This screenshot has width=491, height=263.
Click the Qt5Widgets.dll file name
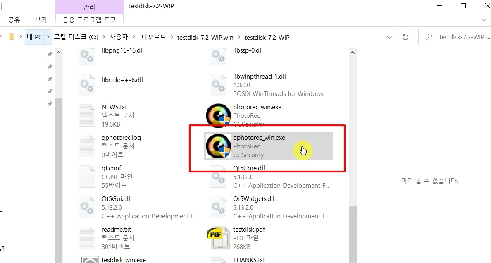click(254, 199)
